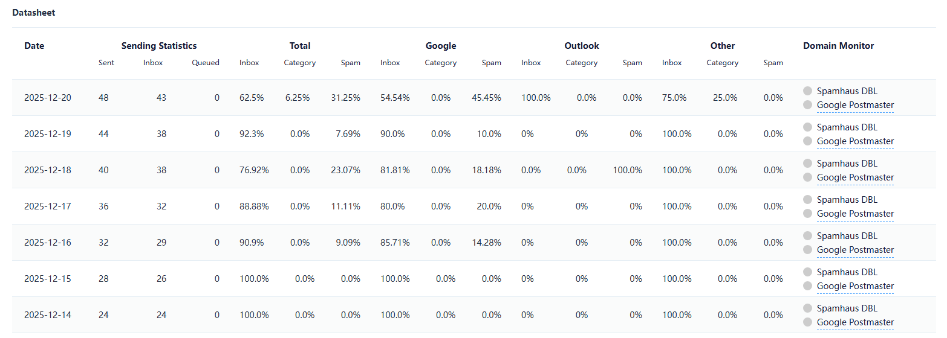Click the Google Postmaster status dot for 2025-12-20
Image resolution: width=947 pixels, height=338 pixels.
coord(807,105)
